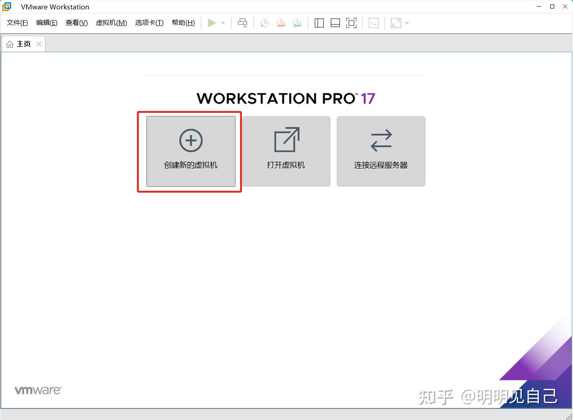Open the Snapshot Manager

[x=297, y=23]
